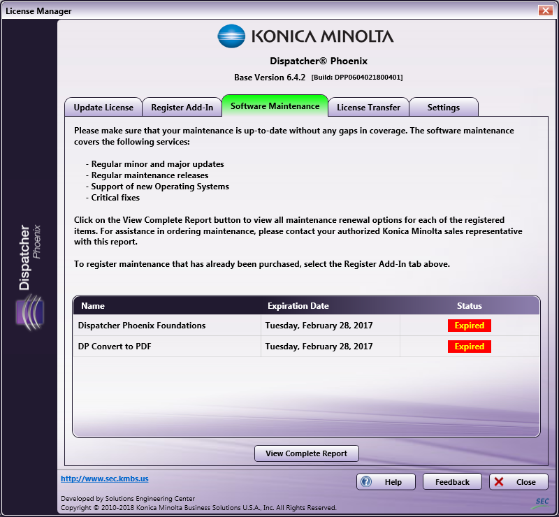Open the http://www.sec.kmbs.us link

(104, 479)
